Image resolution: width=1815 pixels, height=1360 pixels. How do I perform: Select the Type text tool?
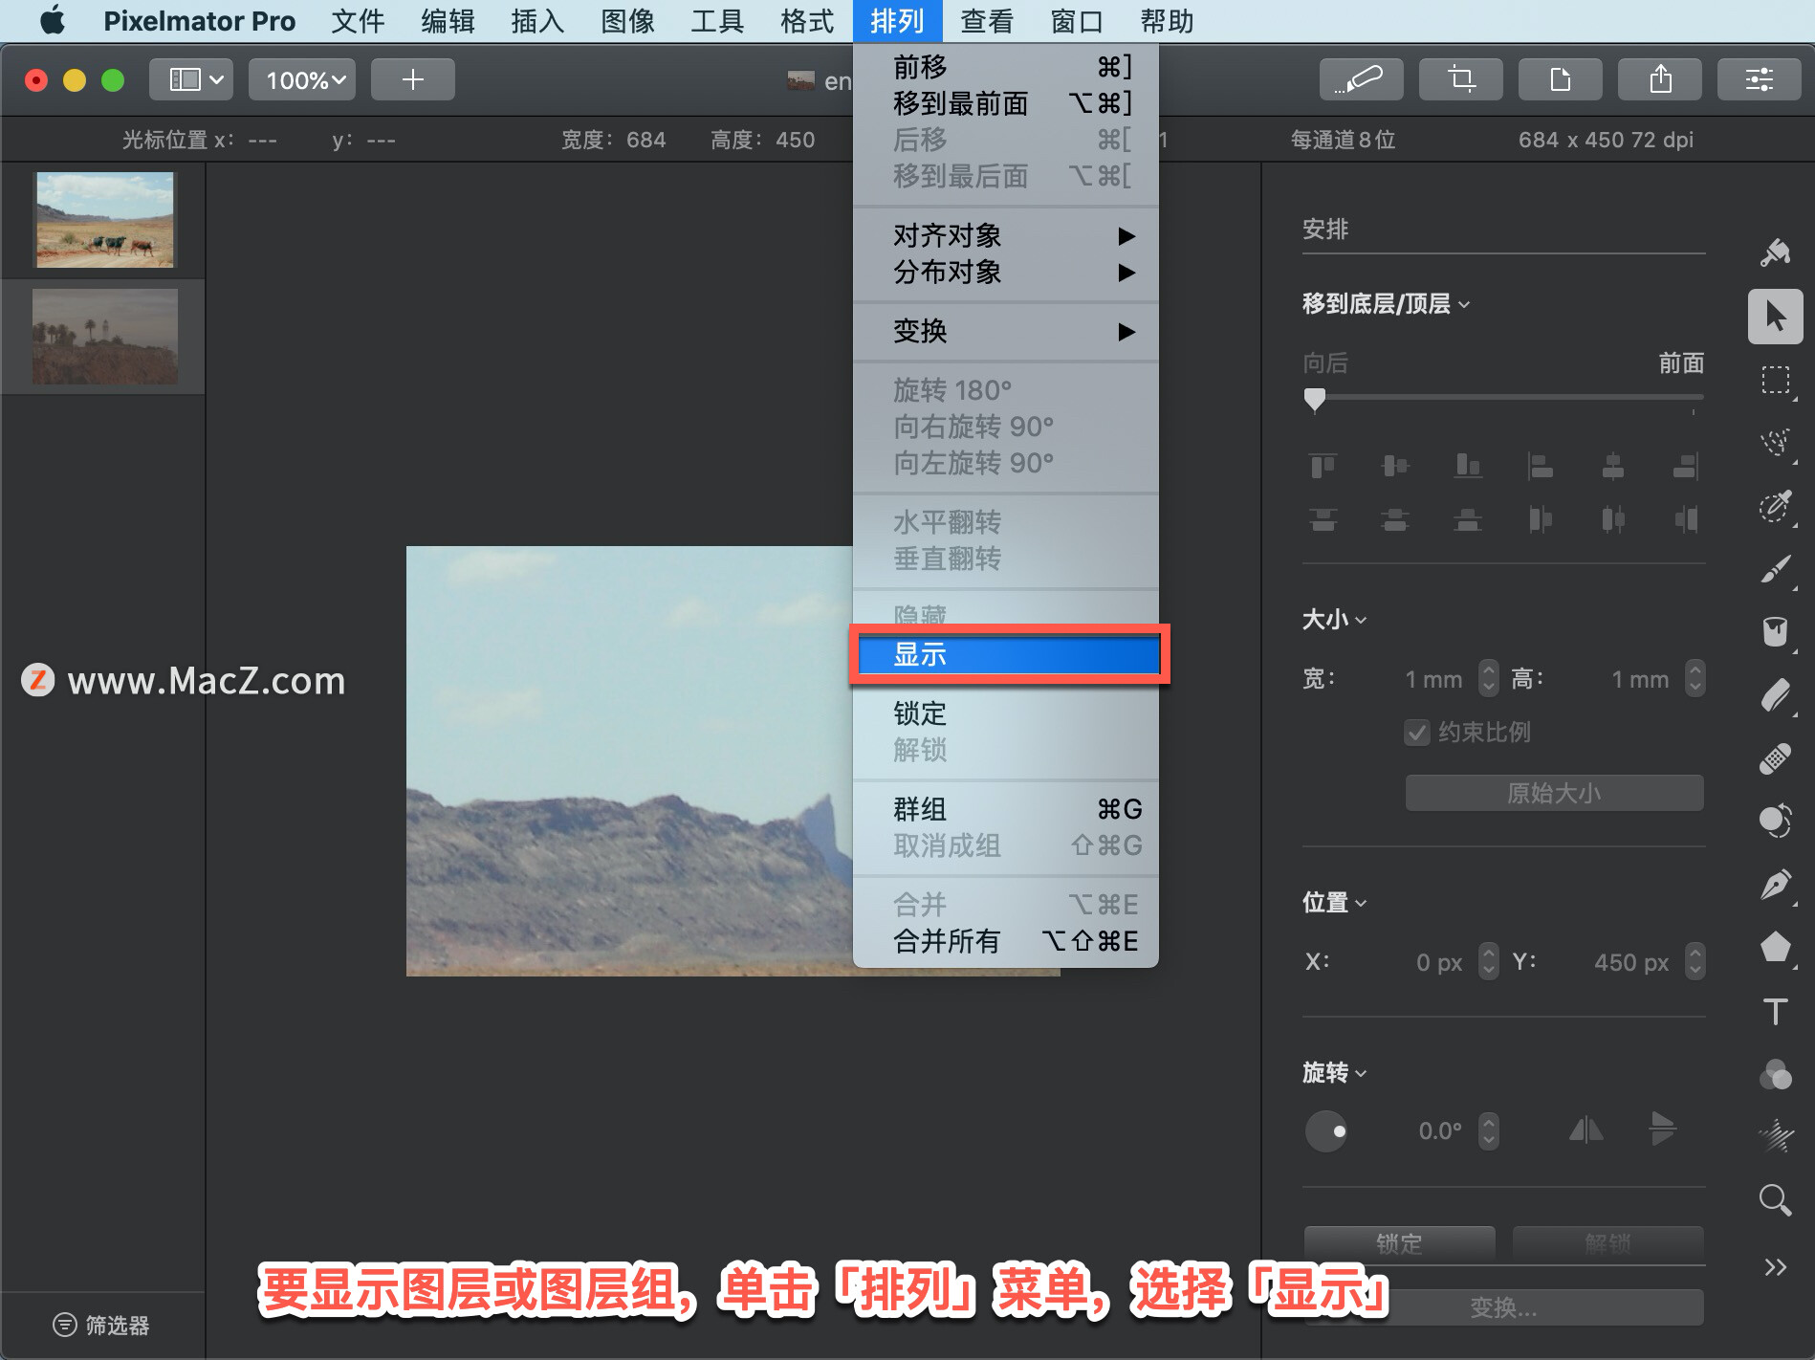click(x=1775, y=1011)
